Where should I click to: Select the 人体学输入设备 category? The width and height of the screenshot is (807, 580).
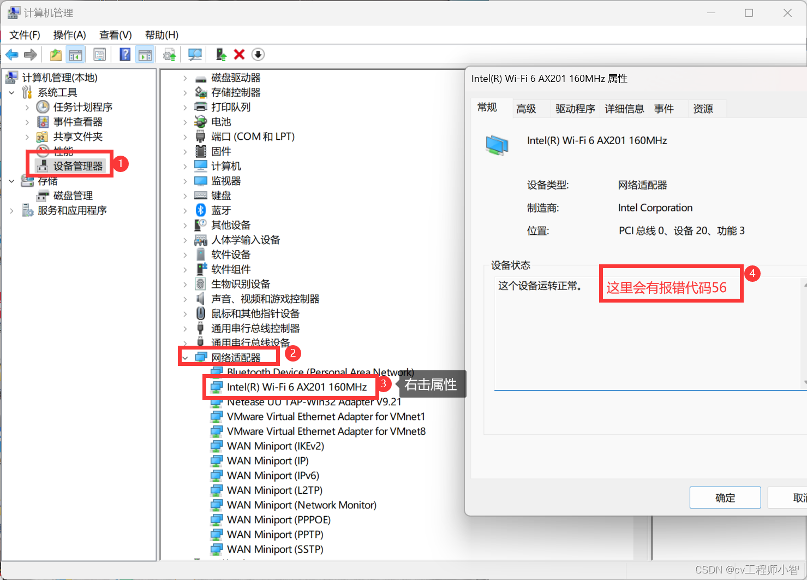(246, 240)
